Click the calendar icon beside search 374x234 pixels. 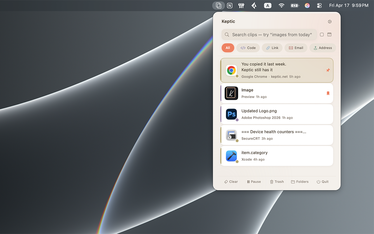(x=329, y=35)
